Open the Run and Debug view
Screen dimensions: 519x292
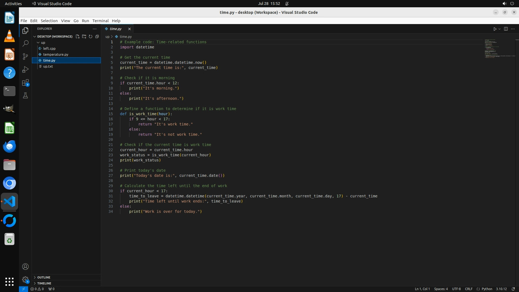pyautogui.click(x=25, y=69)
